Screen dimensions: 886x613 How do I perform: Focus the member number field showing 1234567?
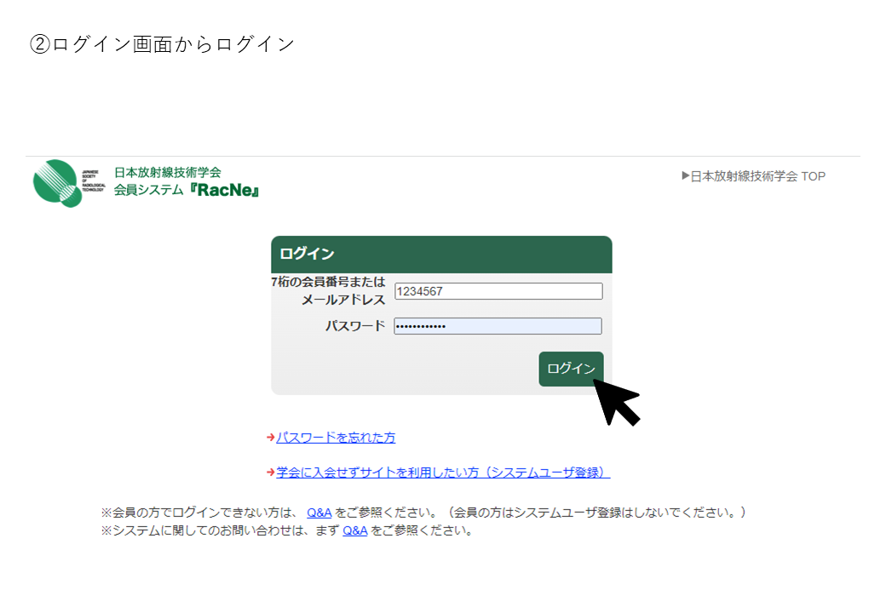(x=498, y=291)
